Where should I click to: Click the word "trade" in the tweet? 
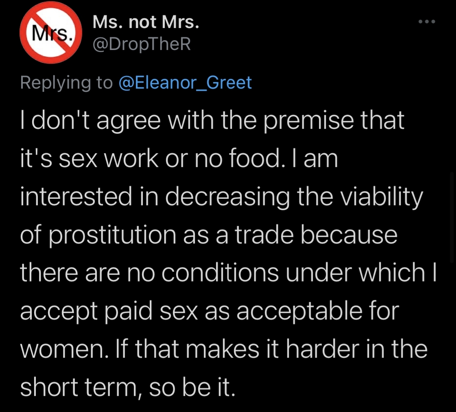pos(258,235)
